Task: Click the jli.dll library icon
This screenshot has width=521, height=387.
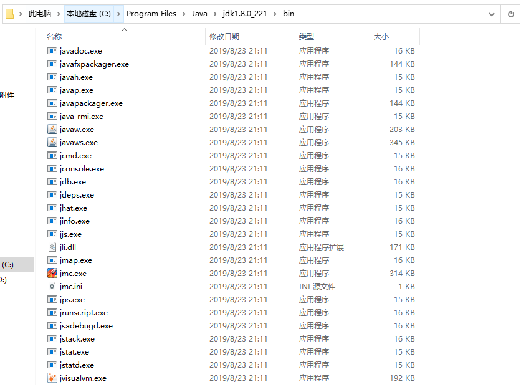Action: click(x=52, y=247)
